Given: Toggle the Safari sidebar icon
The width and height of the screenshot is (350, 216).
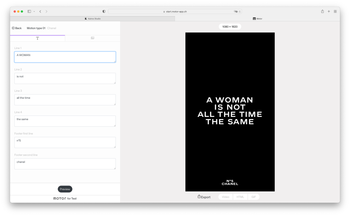Looking at the screenshot, I should pyautogui.click(x=29, y=12).
